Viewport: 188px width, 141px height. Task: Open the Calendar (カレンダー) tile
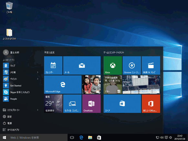pos(53,65)
